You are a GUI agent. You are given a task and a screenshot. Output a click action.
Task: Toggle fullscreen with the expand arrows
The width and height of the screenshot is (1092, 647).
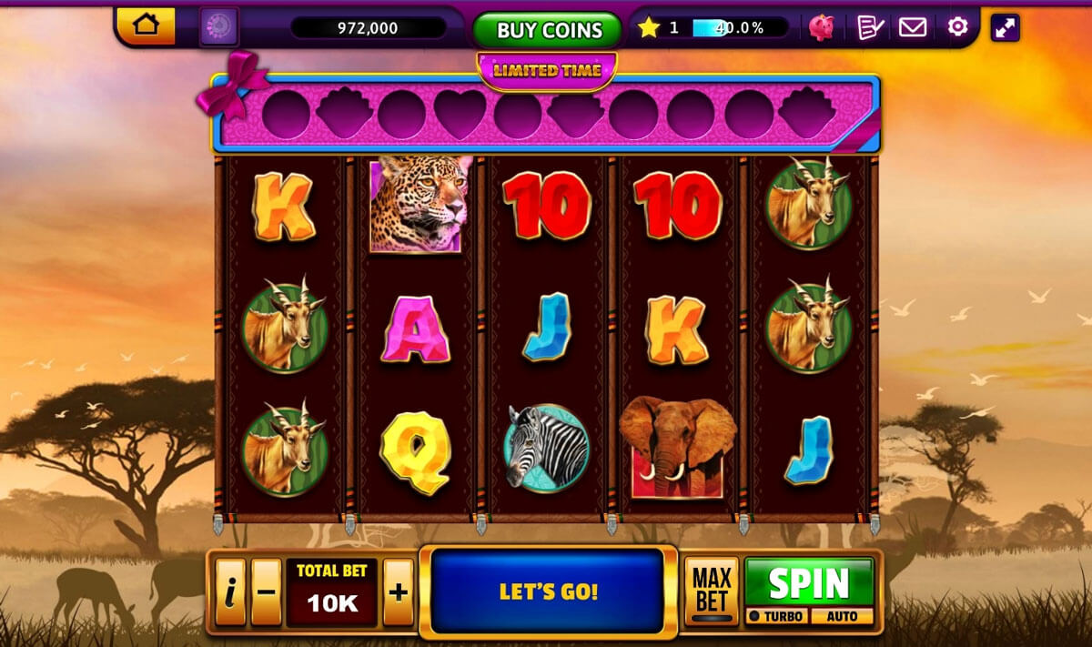[x=1005, y=27]
